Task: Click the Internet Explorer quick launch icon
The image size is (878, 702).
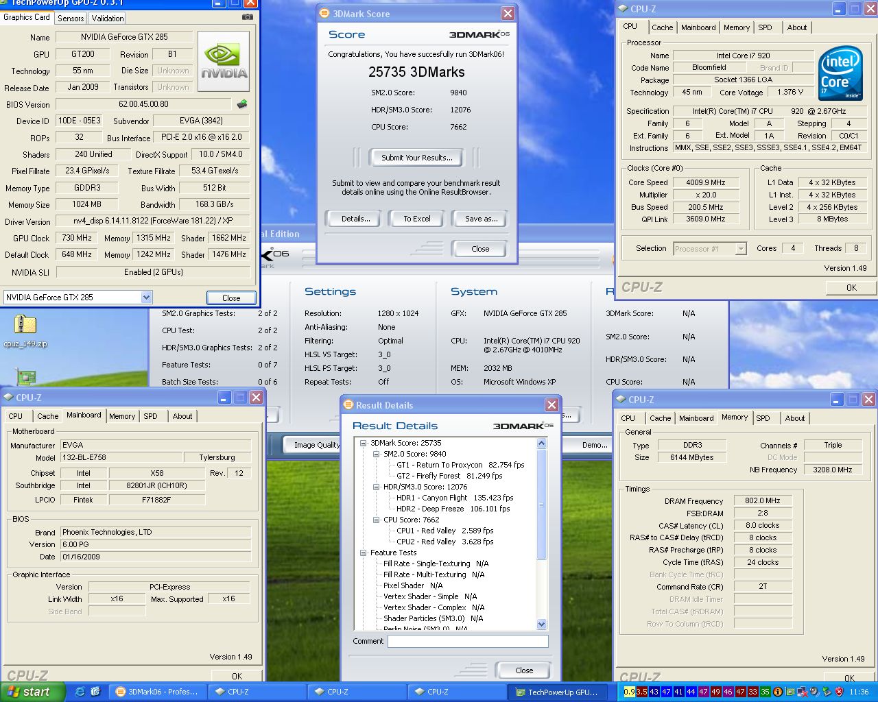Action: [x=80, y=692]
